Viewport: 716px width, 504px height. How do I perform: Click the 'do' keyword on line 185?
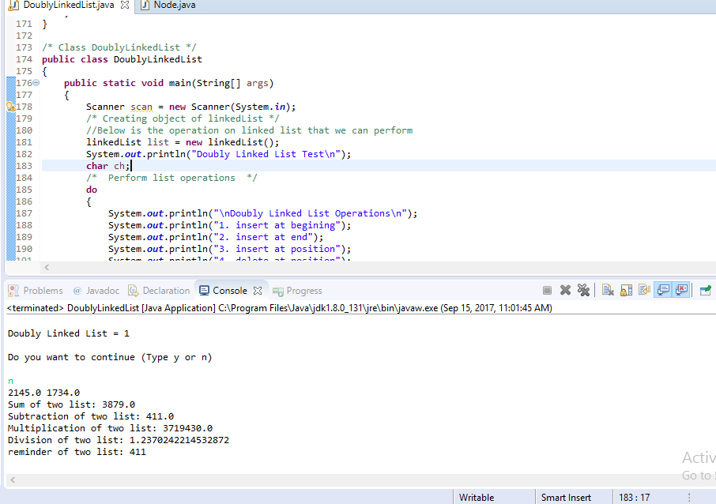click(92, 190)
